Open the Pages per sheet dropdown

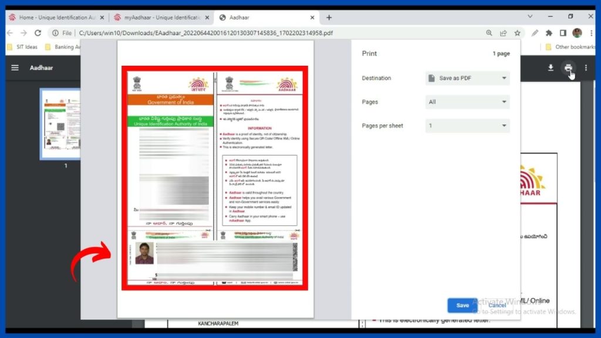(467, 126)
